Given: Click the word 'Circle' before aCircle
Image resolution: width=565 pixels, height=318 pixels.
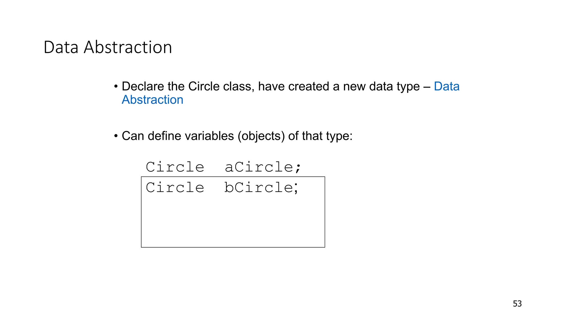Looking at the screenshot, I should pyautogui.click(x=175, y=167).
